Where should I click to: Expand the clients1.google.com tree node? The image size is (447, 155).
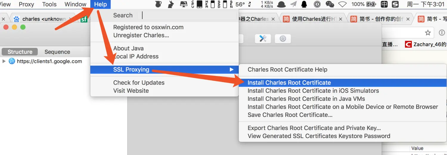tap(4, 61)
